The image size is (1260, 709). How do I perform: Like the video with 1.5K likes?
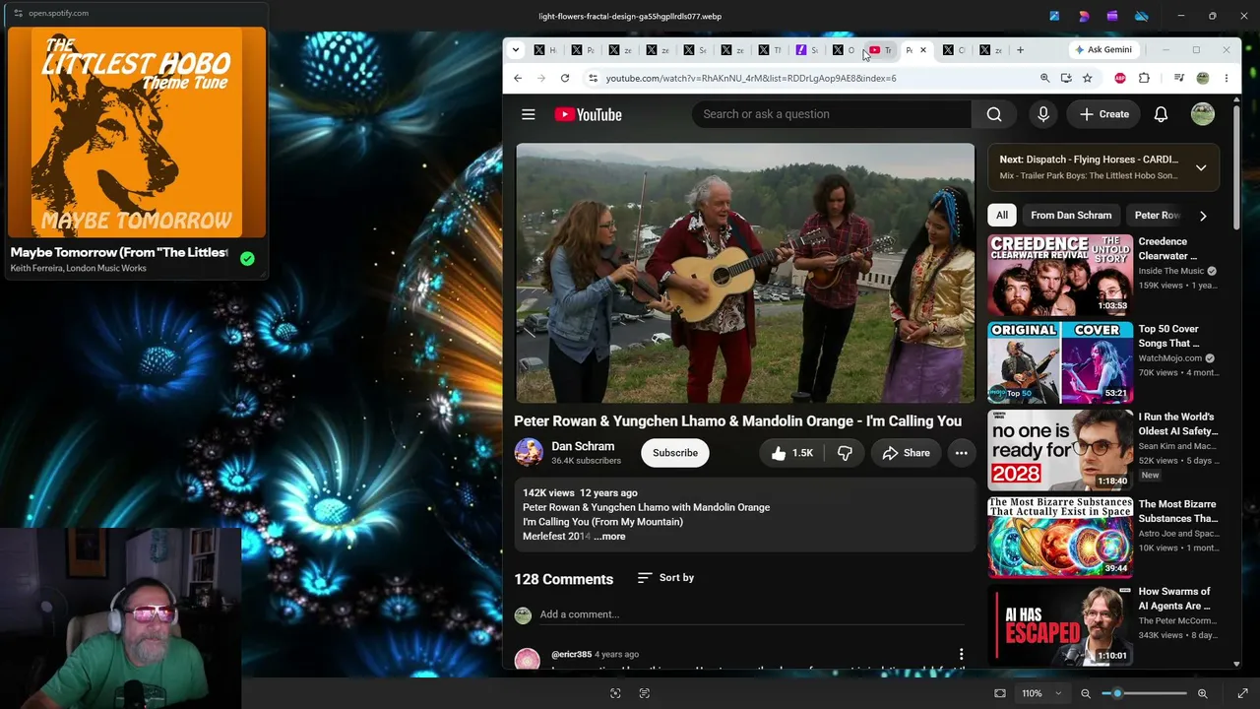pyautogui.click(x=792, y=453)
